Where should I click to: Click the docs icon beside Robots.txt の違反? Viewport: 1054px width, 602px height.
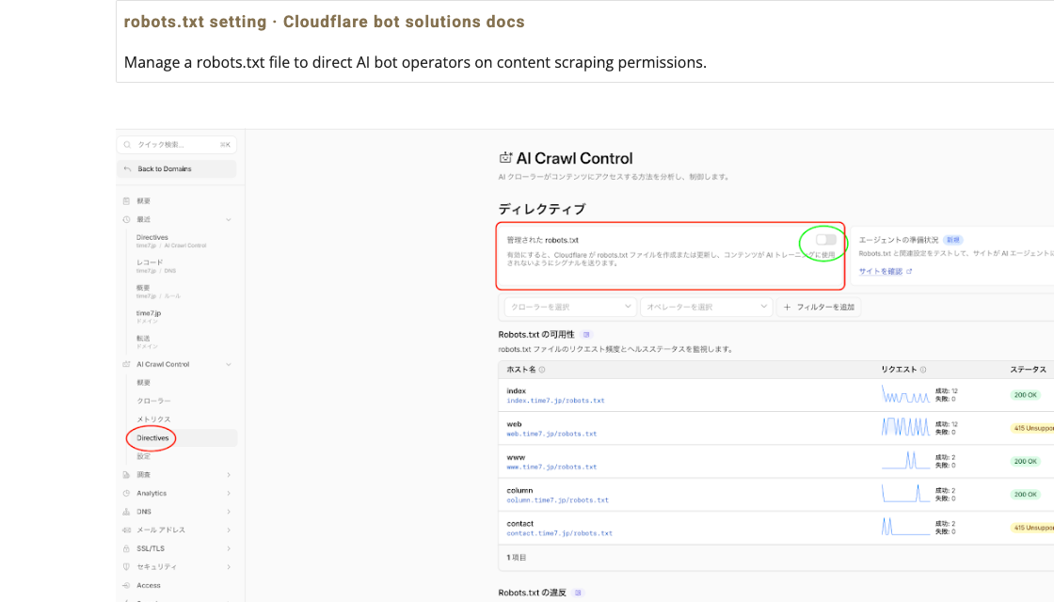(578, 593)
